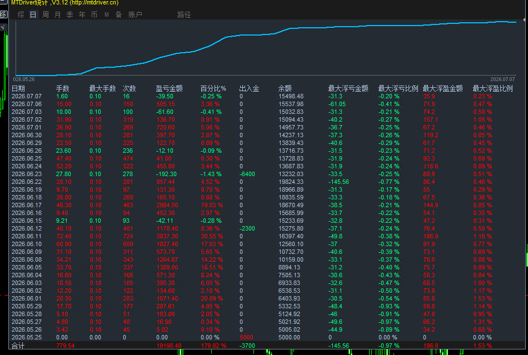This screenshot has height=355, width=528.
Task: Open the 路径 path tab
Action: pos(184,14)
